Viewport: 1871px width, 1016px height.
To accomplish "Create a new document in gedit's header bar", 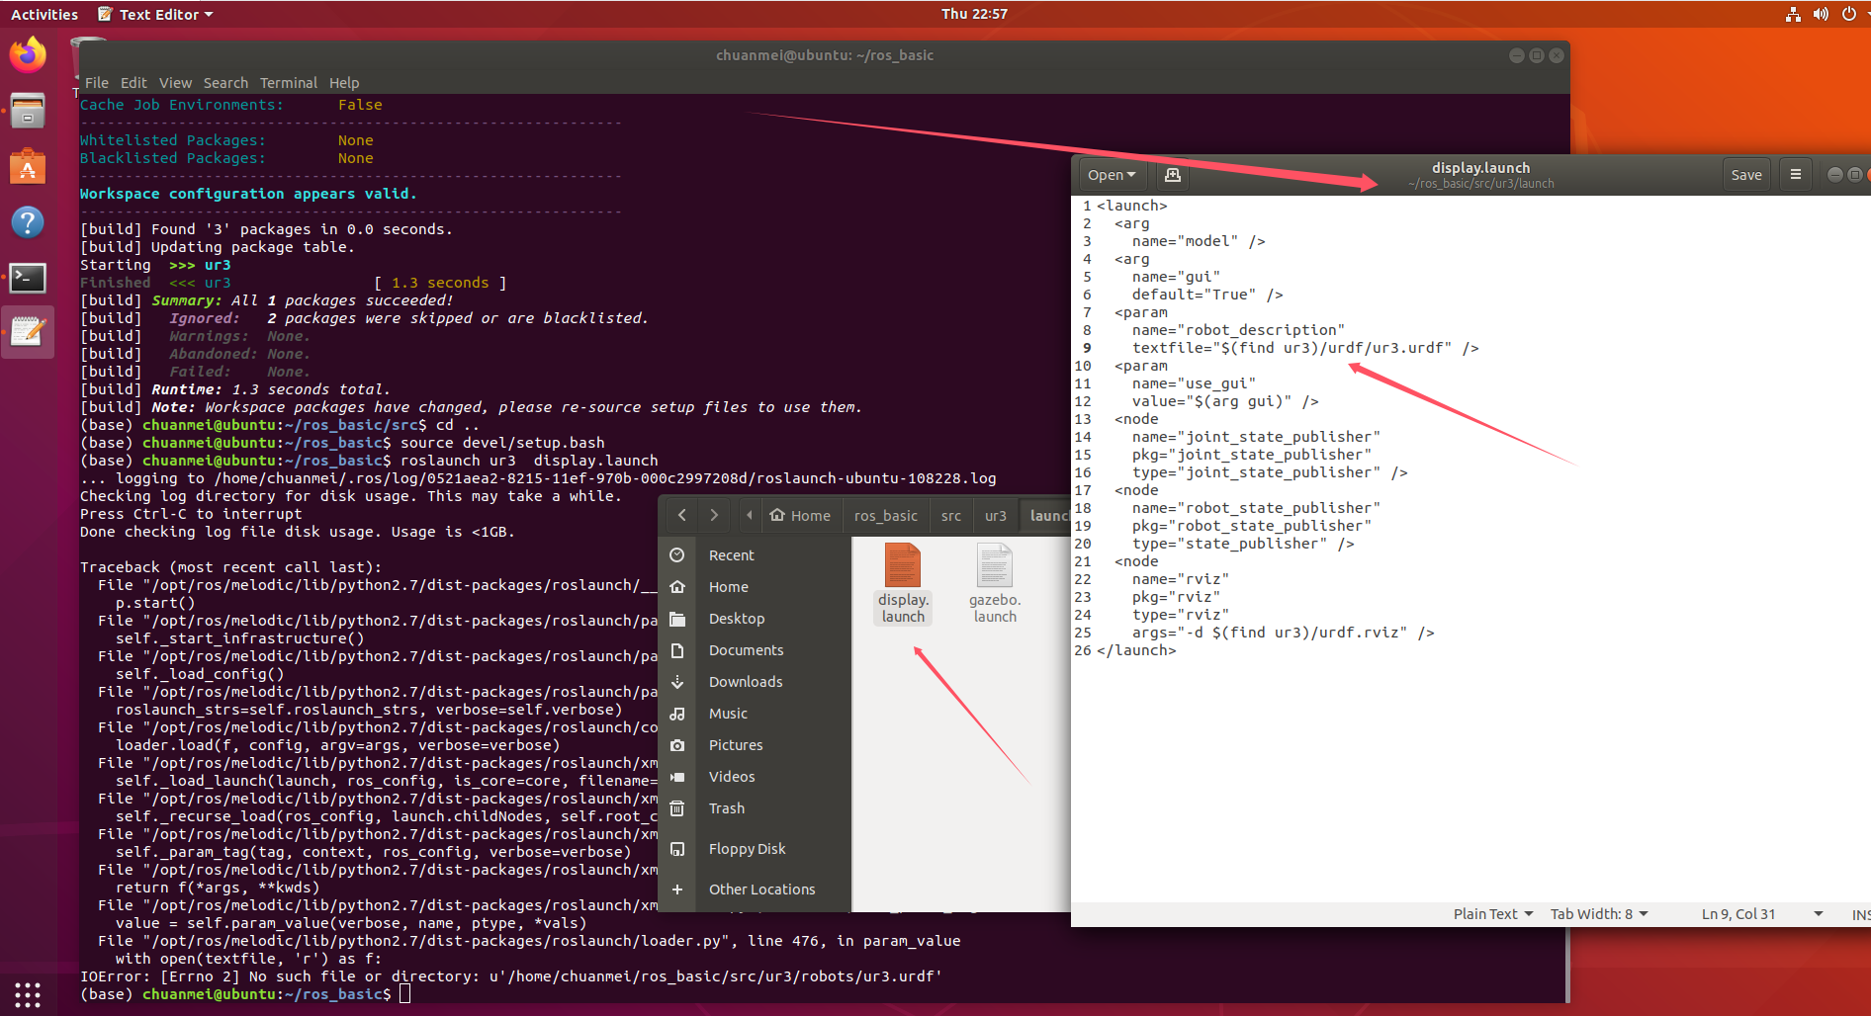I will [1172, 174].
